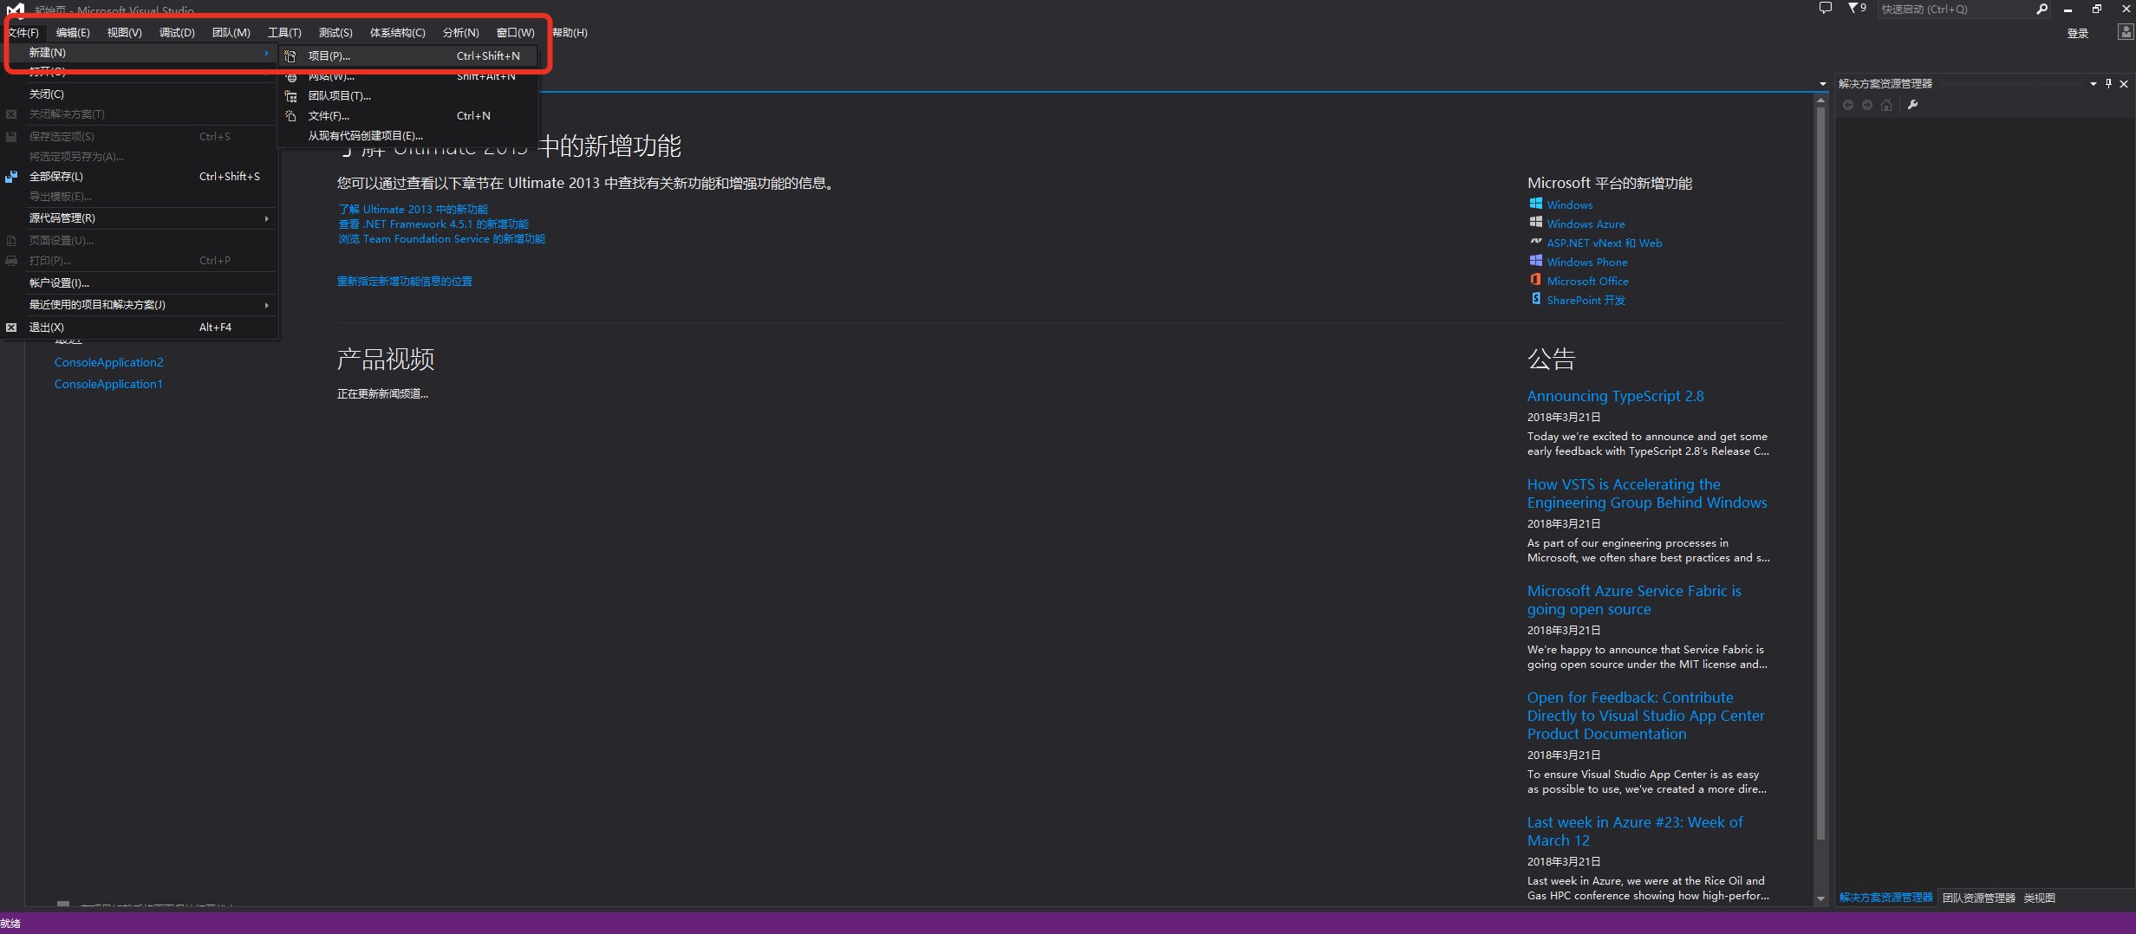Choose 退出(X) from the File menu
Image resolution: width=2136 pixels, height=934 pixels.
point(140,328)
